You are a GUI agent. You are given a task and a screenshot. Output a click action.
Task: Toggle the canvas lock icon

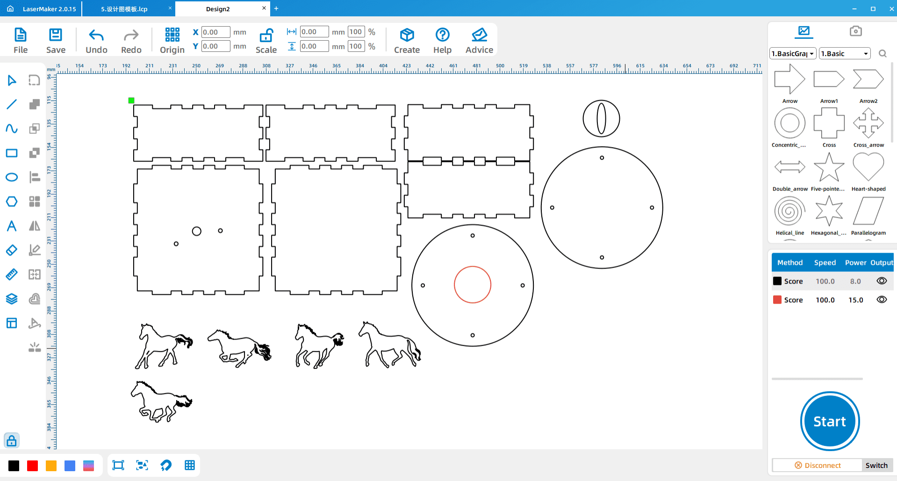pyautogui.click(x=12, y=440)
